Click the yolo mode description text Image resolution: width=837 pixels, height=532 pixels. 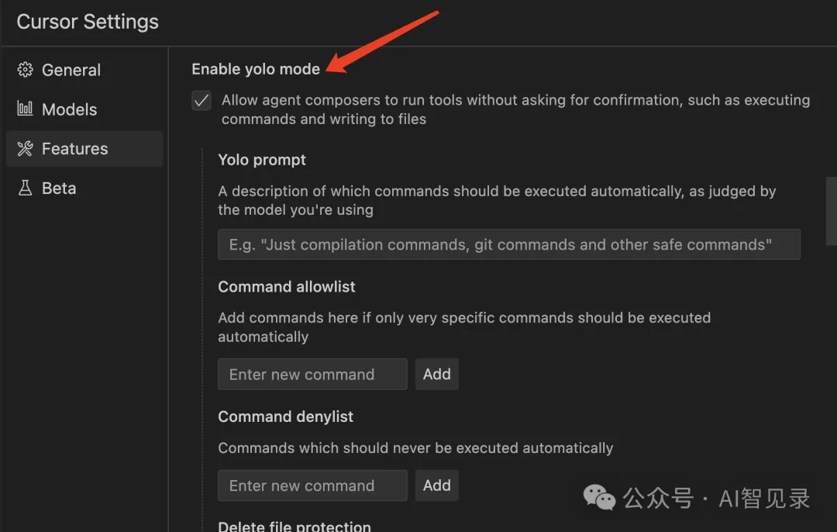pyautogui.click(x=515, y=109)
